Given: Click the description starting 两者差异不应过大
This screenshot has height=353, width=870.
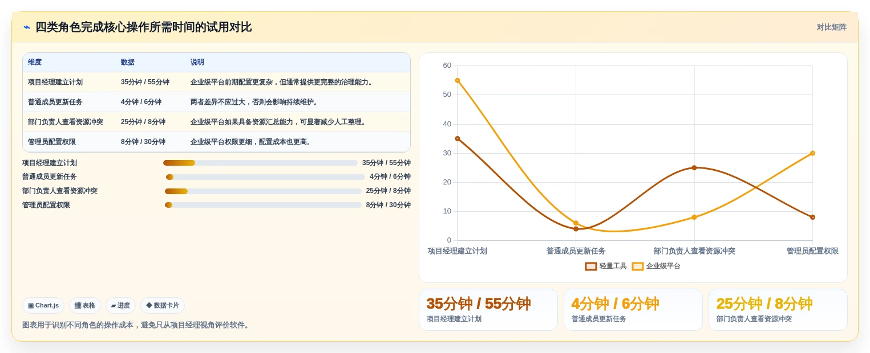Looking at the screenshot, I should 255,102.
